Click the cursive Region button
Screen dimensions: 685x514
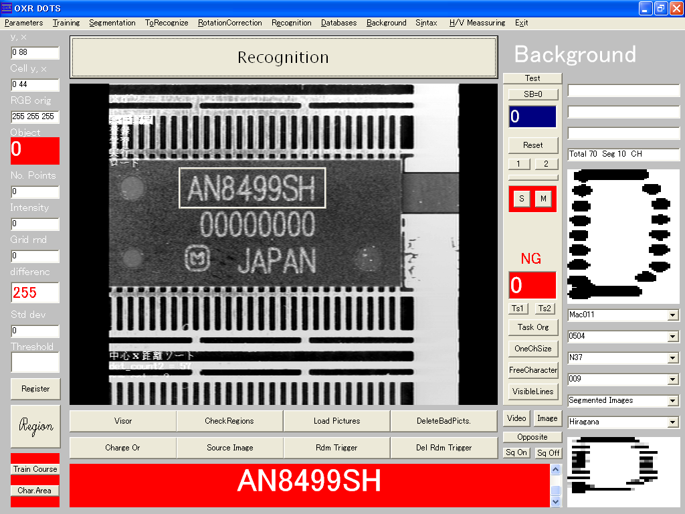coord(35,426)
